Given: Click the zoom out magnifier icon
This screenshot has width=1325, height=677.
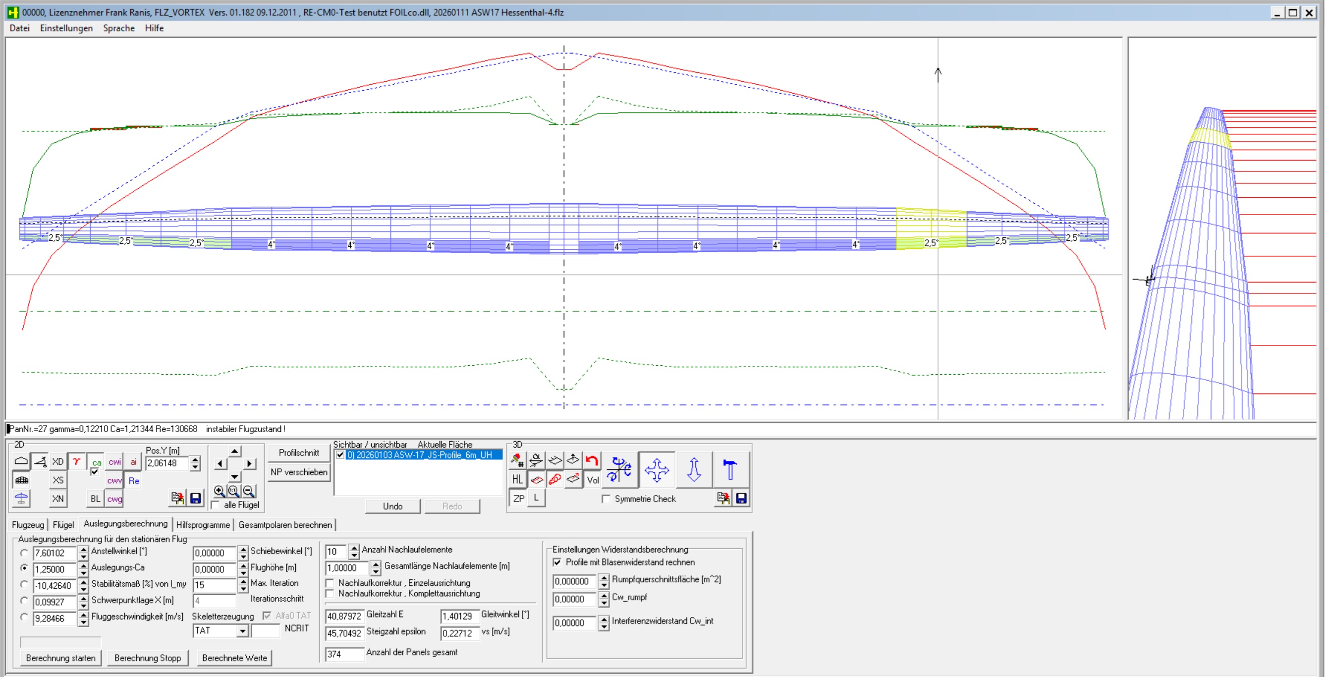Looking at the screenshot, I should tap(249, 491).
